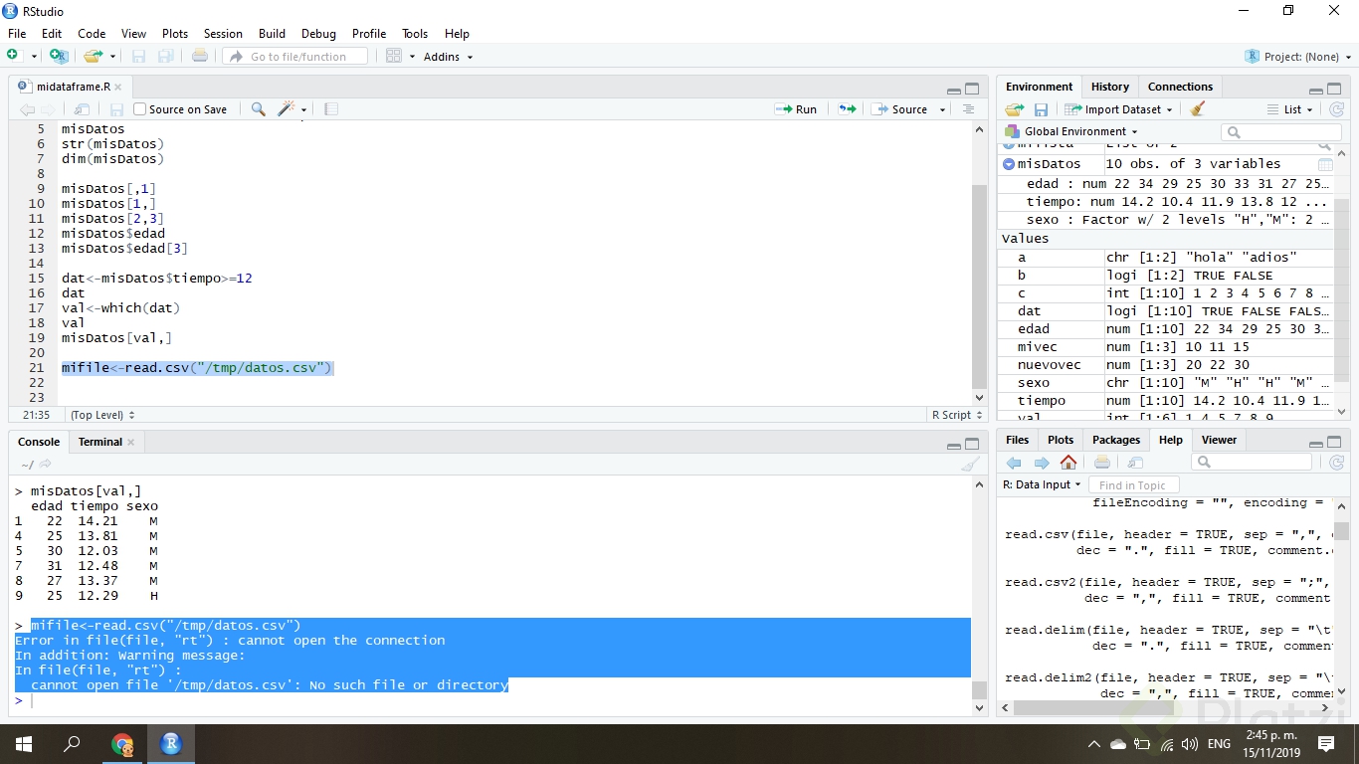Viewport: 1359px width, 764px height.
Task: Open the Tools menu
Action: click(x=415, y=34)
